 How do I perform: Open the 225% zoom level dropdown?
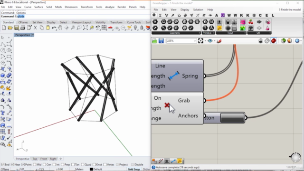coord(195,41)
